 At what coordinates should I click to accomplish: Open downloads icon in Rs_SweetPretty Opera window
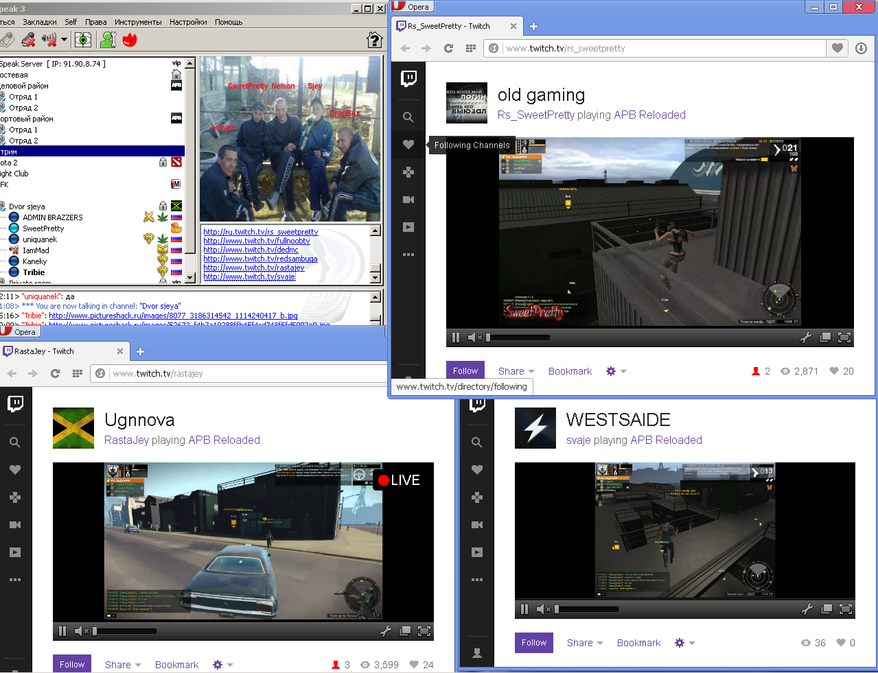(861, 48)
